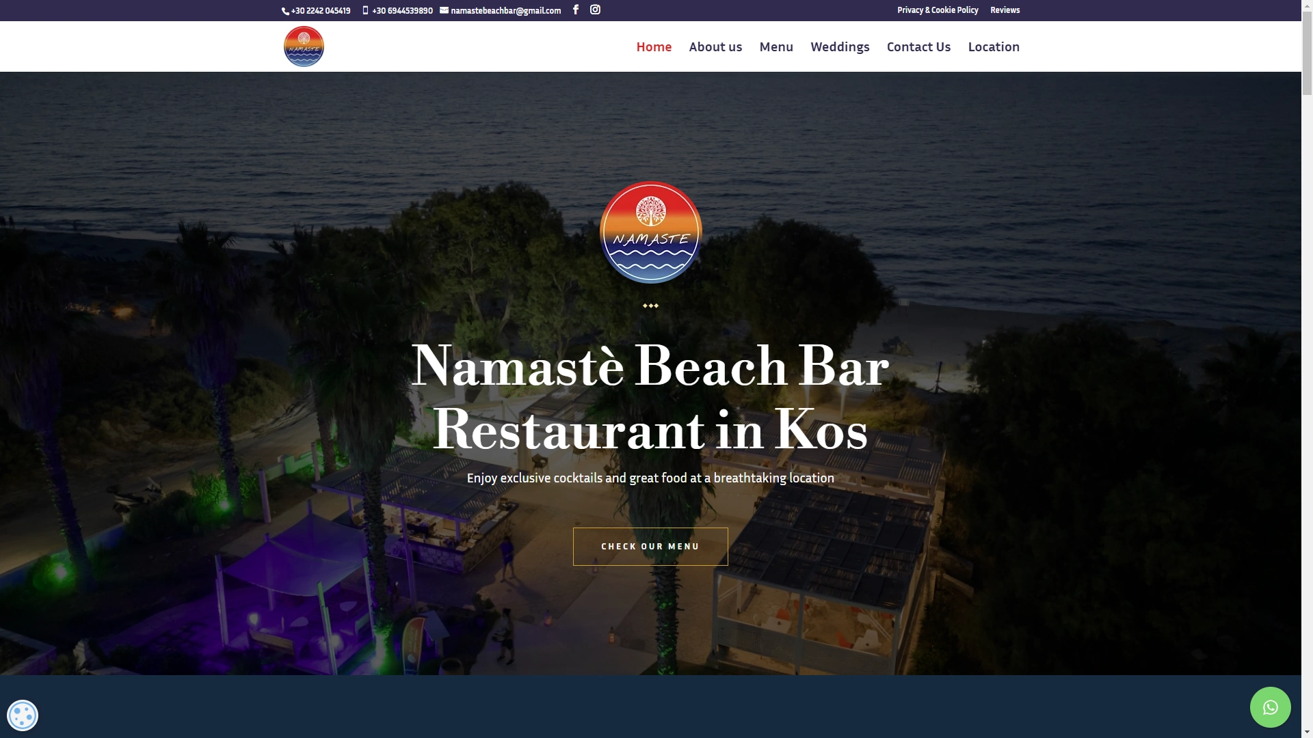
Task: Click the vertical scrollbar thumb
Action: tap(1307, 55)
